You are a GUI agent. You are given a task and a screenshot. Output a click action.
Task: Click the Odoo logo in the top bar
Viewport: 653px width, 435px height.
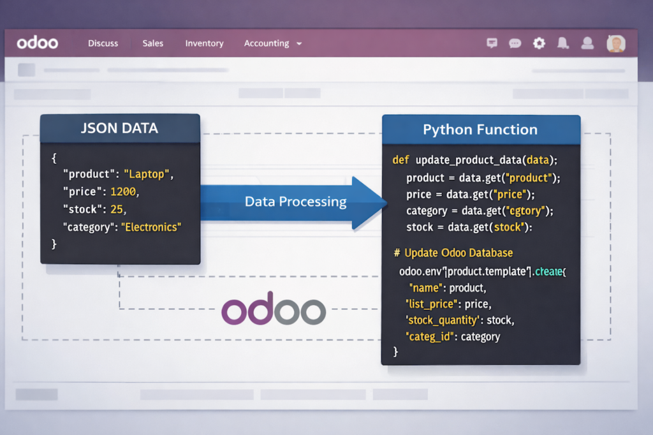(x=37, y=43)
